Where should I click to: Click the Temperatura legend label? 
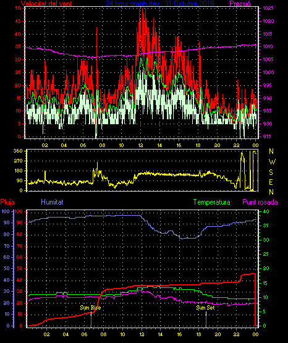pyautogui.click(x=212, y=202)
